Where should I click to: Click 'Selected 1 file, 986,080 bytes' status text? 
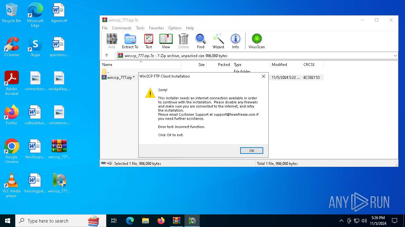click(x=138, y=164)
